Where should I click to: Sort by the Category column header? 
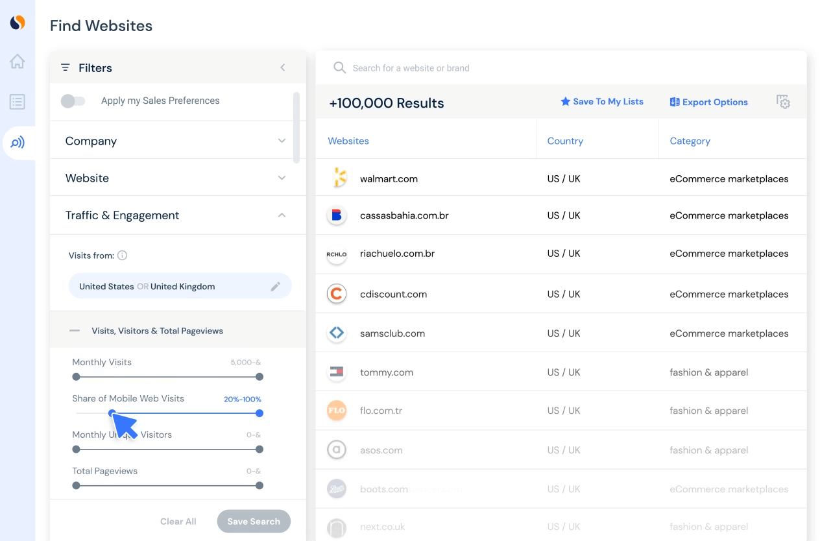click(690, 141)
